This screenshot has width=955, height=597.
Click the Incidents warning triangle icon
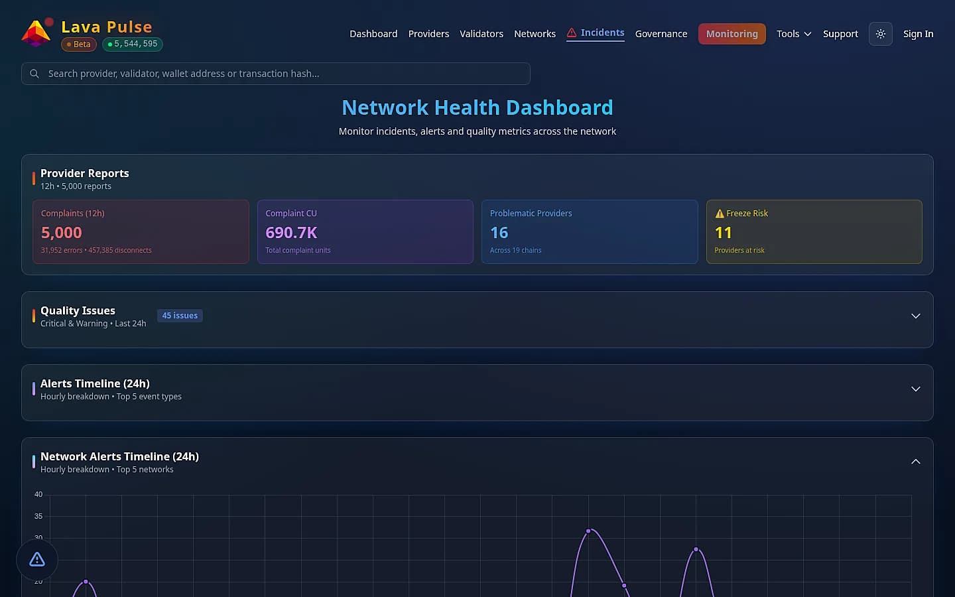[572, 33]
